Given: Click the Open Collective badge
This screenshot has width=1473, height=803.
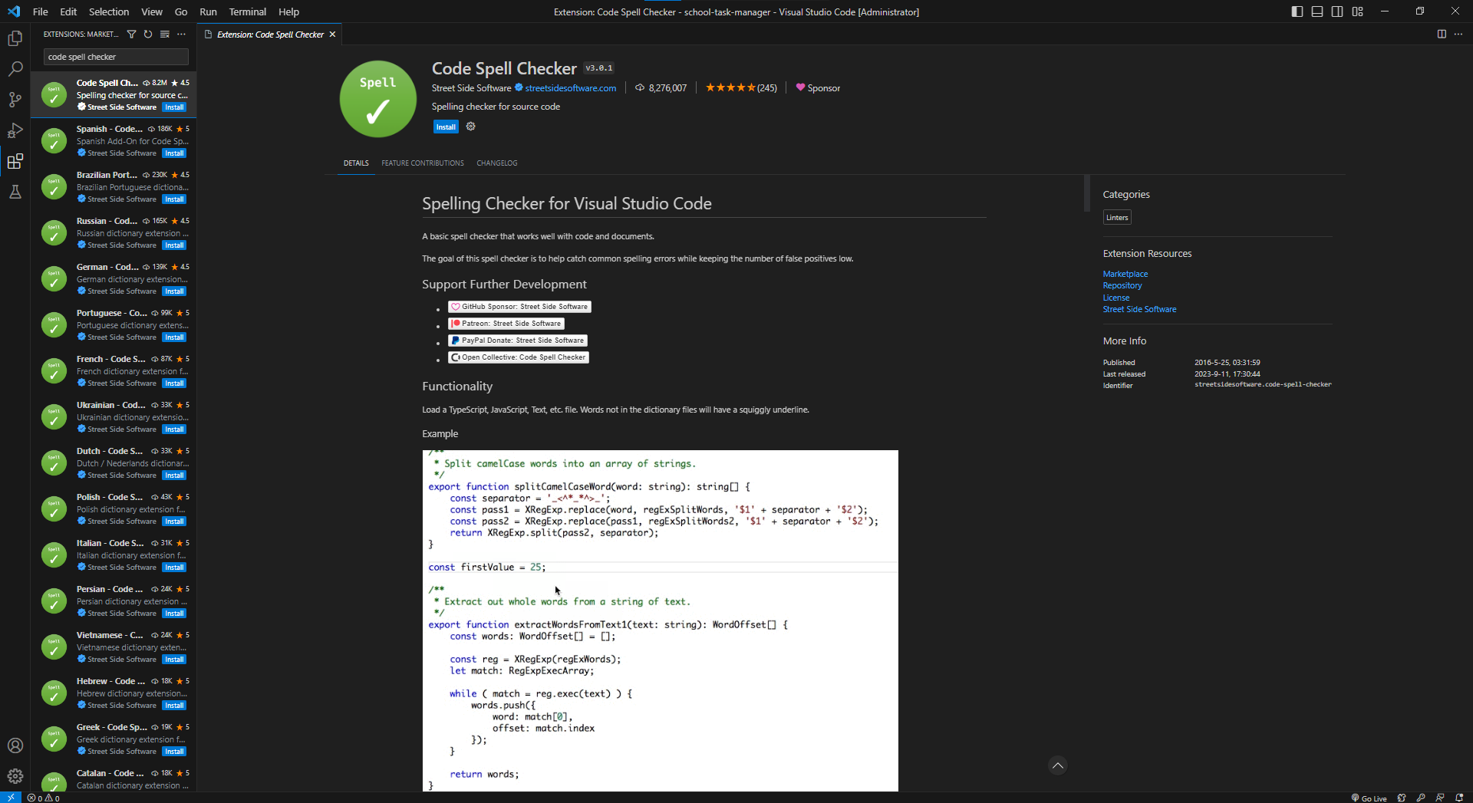Looking at the screenshot, I should coord(519,357).
